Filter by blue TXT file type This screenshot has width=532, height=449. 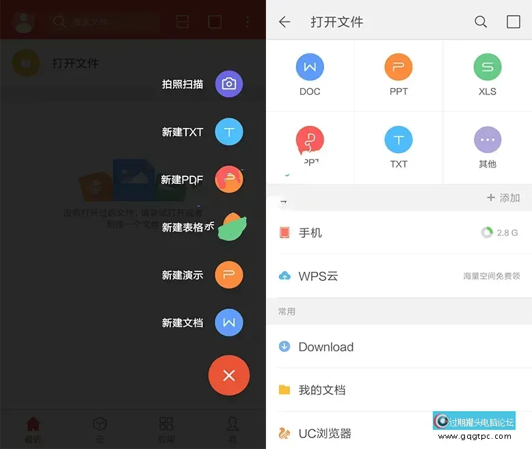399,148
